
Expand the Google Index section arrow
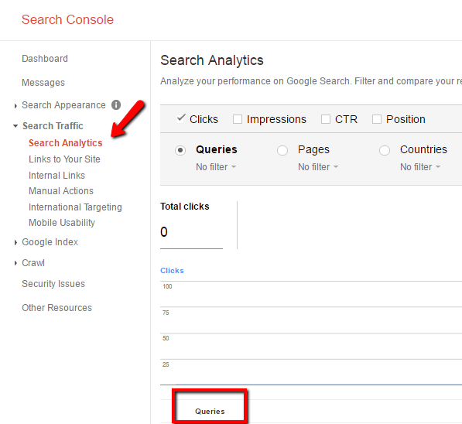(x=15, y=242)
